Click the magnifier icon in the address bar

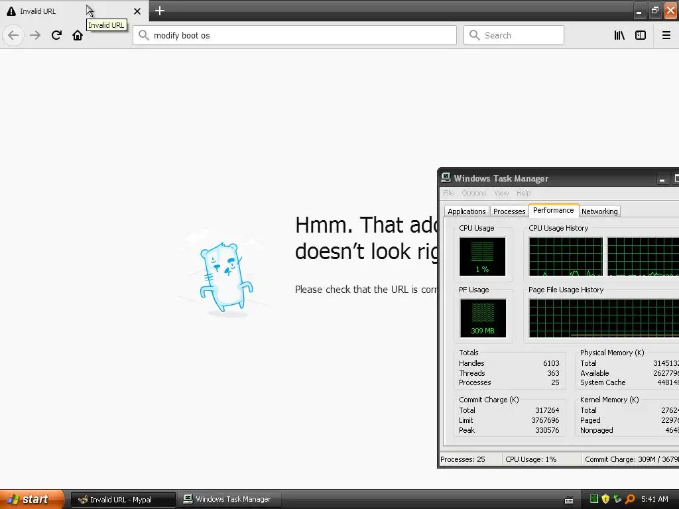click(x=144, y=35)
